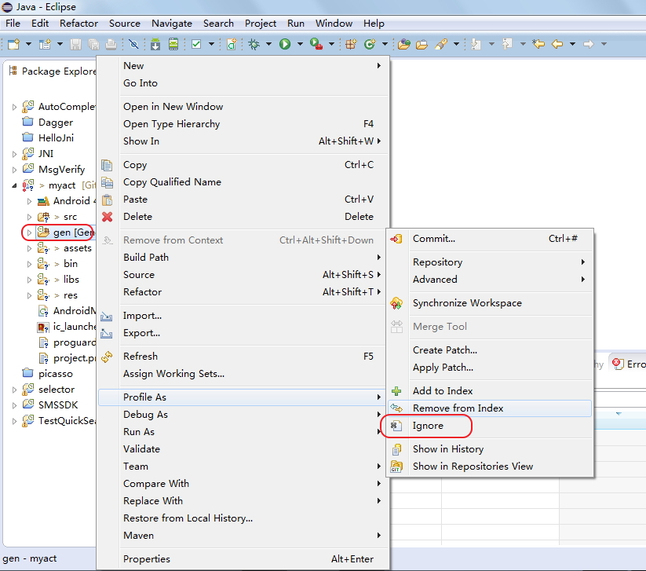Open the Maven submenu
This screenshot has height=571, width=646.
point(243,536)
